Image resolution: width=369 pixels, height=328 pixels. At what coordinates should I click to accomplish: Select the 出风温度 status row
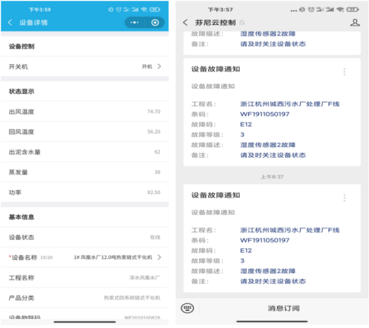point(85,111)
